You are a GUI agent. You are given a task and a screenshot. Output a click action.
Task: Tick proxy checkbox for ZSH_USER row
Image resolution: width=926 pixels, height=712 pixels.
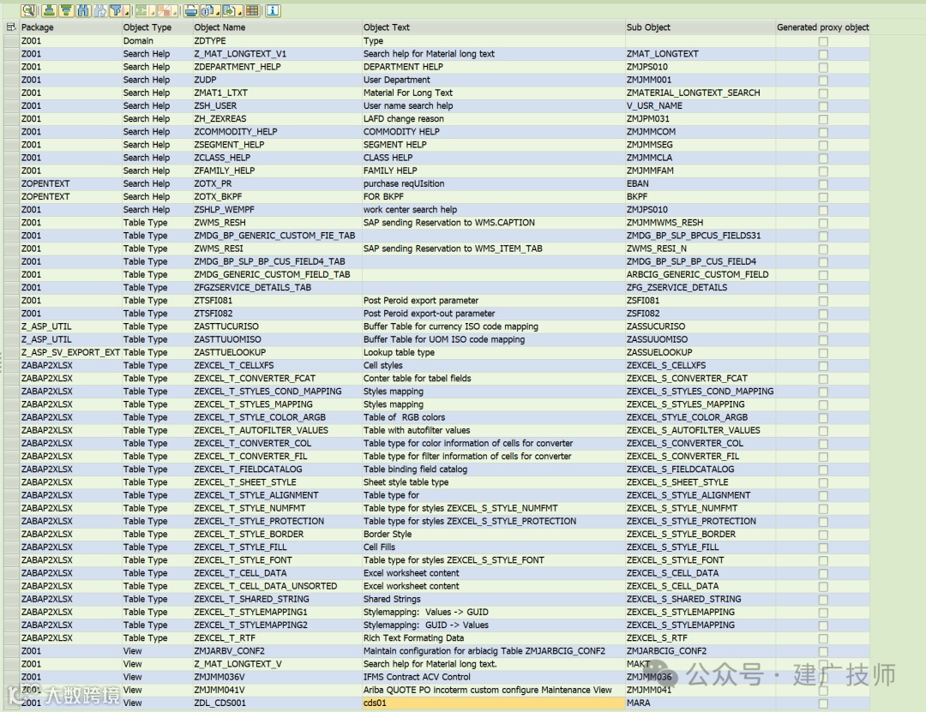tap(823, 106)
